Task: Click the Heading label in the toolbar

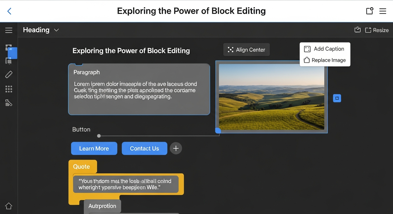Action: click(x=36, y=30)
